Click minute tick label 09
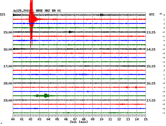Screen dimensions: 166x126 pos(92,119)
